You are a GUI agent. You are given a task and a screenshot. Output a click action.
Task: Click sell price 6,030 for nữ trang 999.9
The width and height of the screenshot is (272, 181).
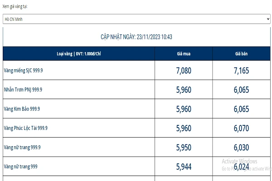click(242, 148)
